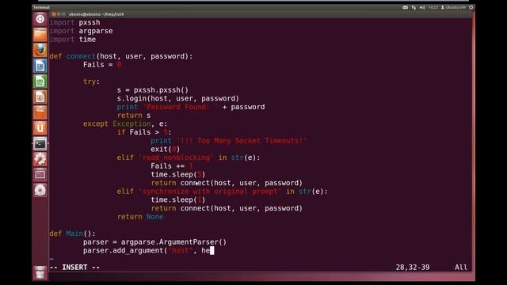Launch LibreOffice Writer from the dock
Screen dimensions: 507x285
click(40, 66)
